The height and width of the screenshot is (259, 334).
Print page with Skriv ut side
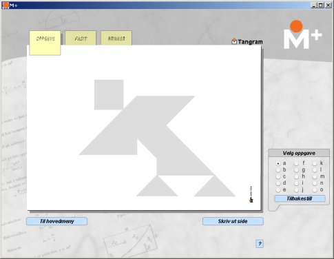click(x=233, y=221)
